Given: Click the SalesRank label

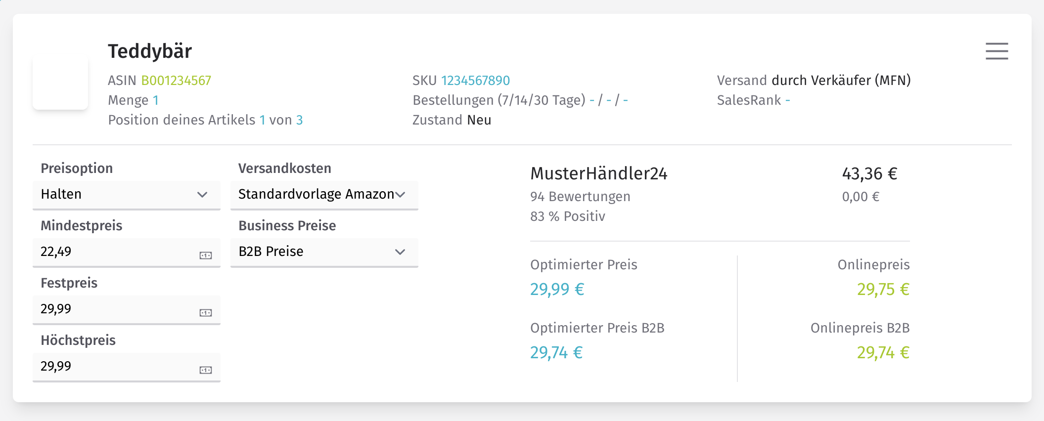Looking at the screenshot, I should tap(749, 100).
